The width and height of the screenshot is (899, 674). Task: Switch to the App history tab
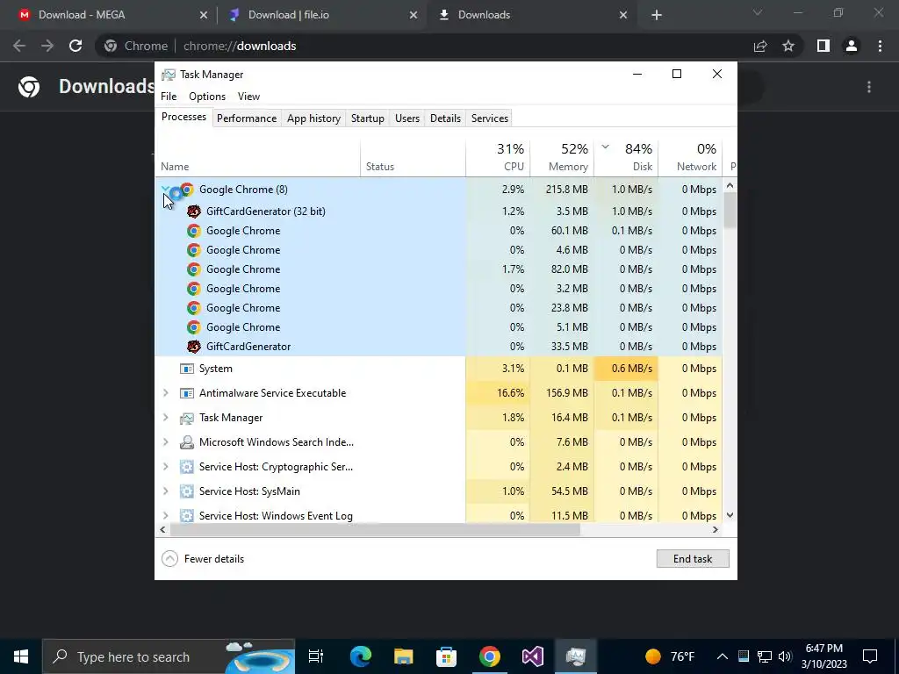(313, 118)
